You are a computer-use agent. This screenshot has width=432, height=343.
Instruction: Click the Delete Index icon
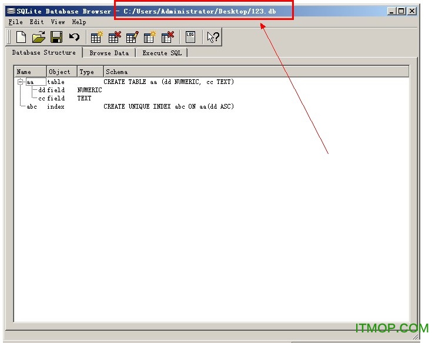(168, 37)
